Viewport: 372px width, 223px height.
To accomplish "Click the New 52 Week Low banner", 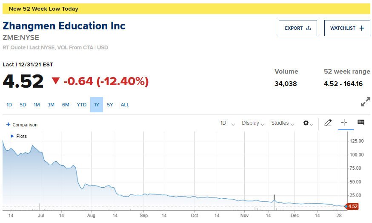I will tap(186, 9).
